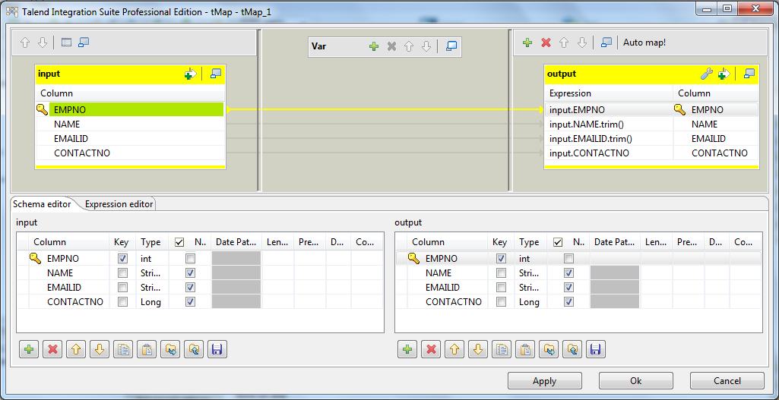Minimize all output tables icon near Auto map

click(x=606, y=43)
